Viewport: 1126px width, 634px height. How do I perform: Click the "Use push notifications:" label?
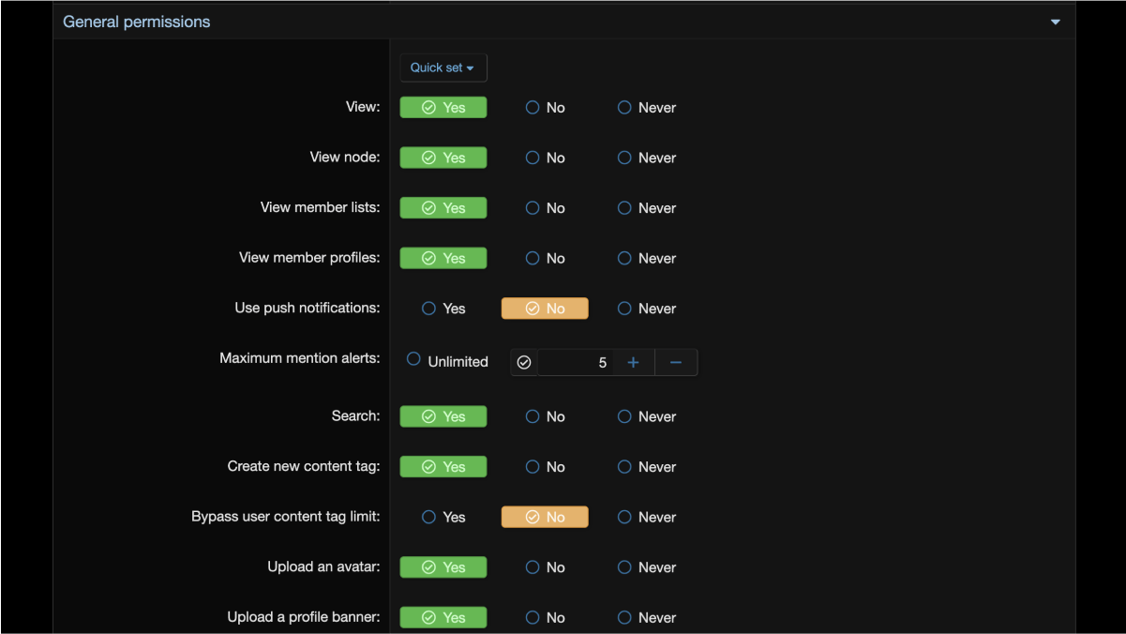pos(308,308)
